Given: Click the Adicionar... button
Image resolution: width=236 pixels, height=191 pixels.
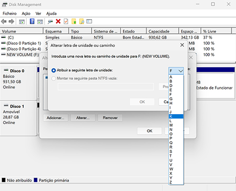Looking at the screenshot, I should (56, 118).
